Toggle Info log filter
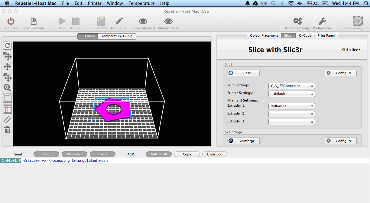 click(x=46, y=154)
